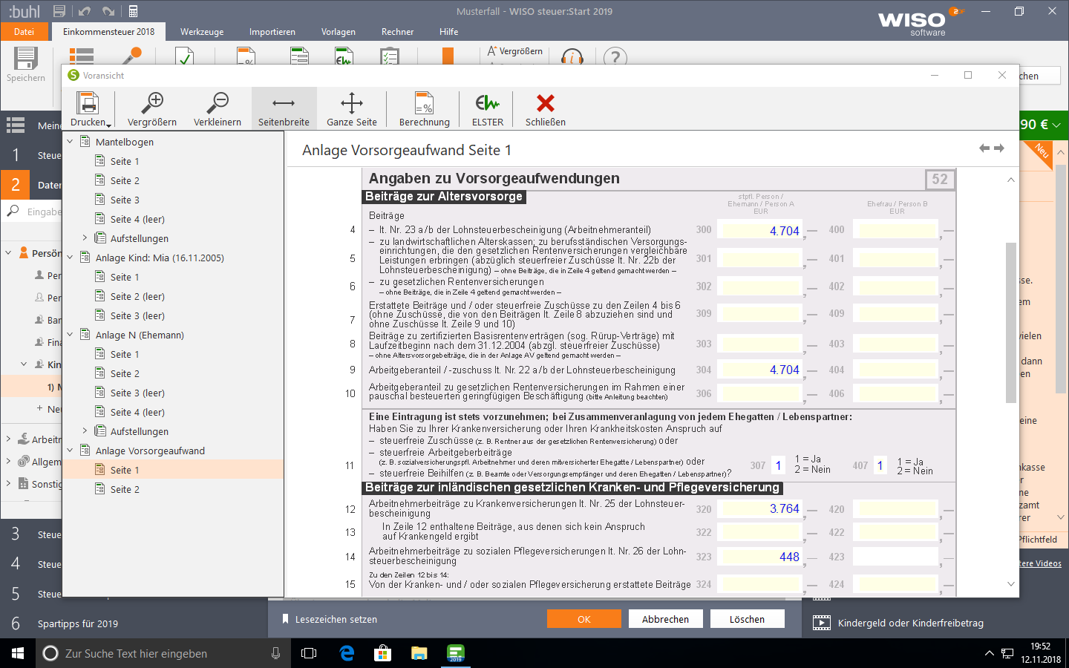This screenshot has height=668, width=1069.
Task: Open the Berechnung calculation icon
Action: 424,103
